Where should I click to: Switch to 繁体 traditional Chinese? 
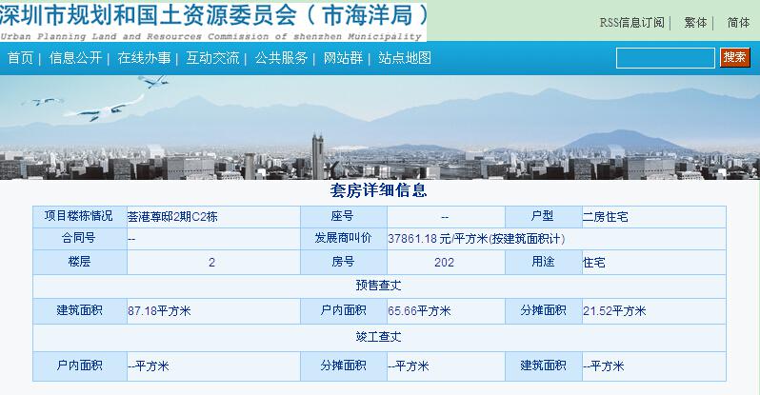click(x=695, y=23)
